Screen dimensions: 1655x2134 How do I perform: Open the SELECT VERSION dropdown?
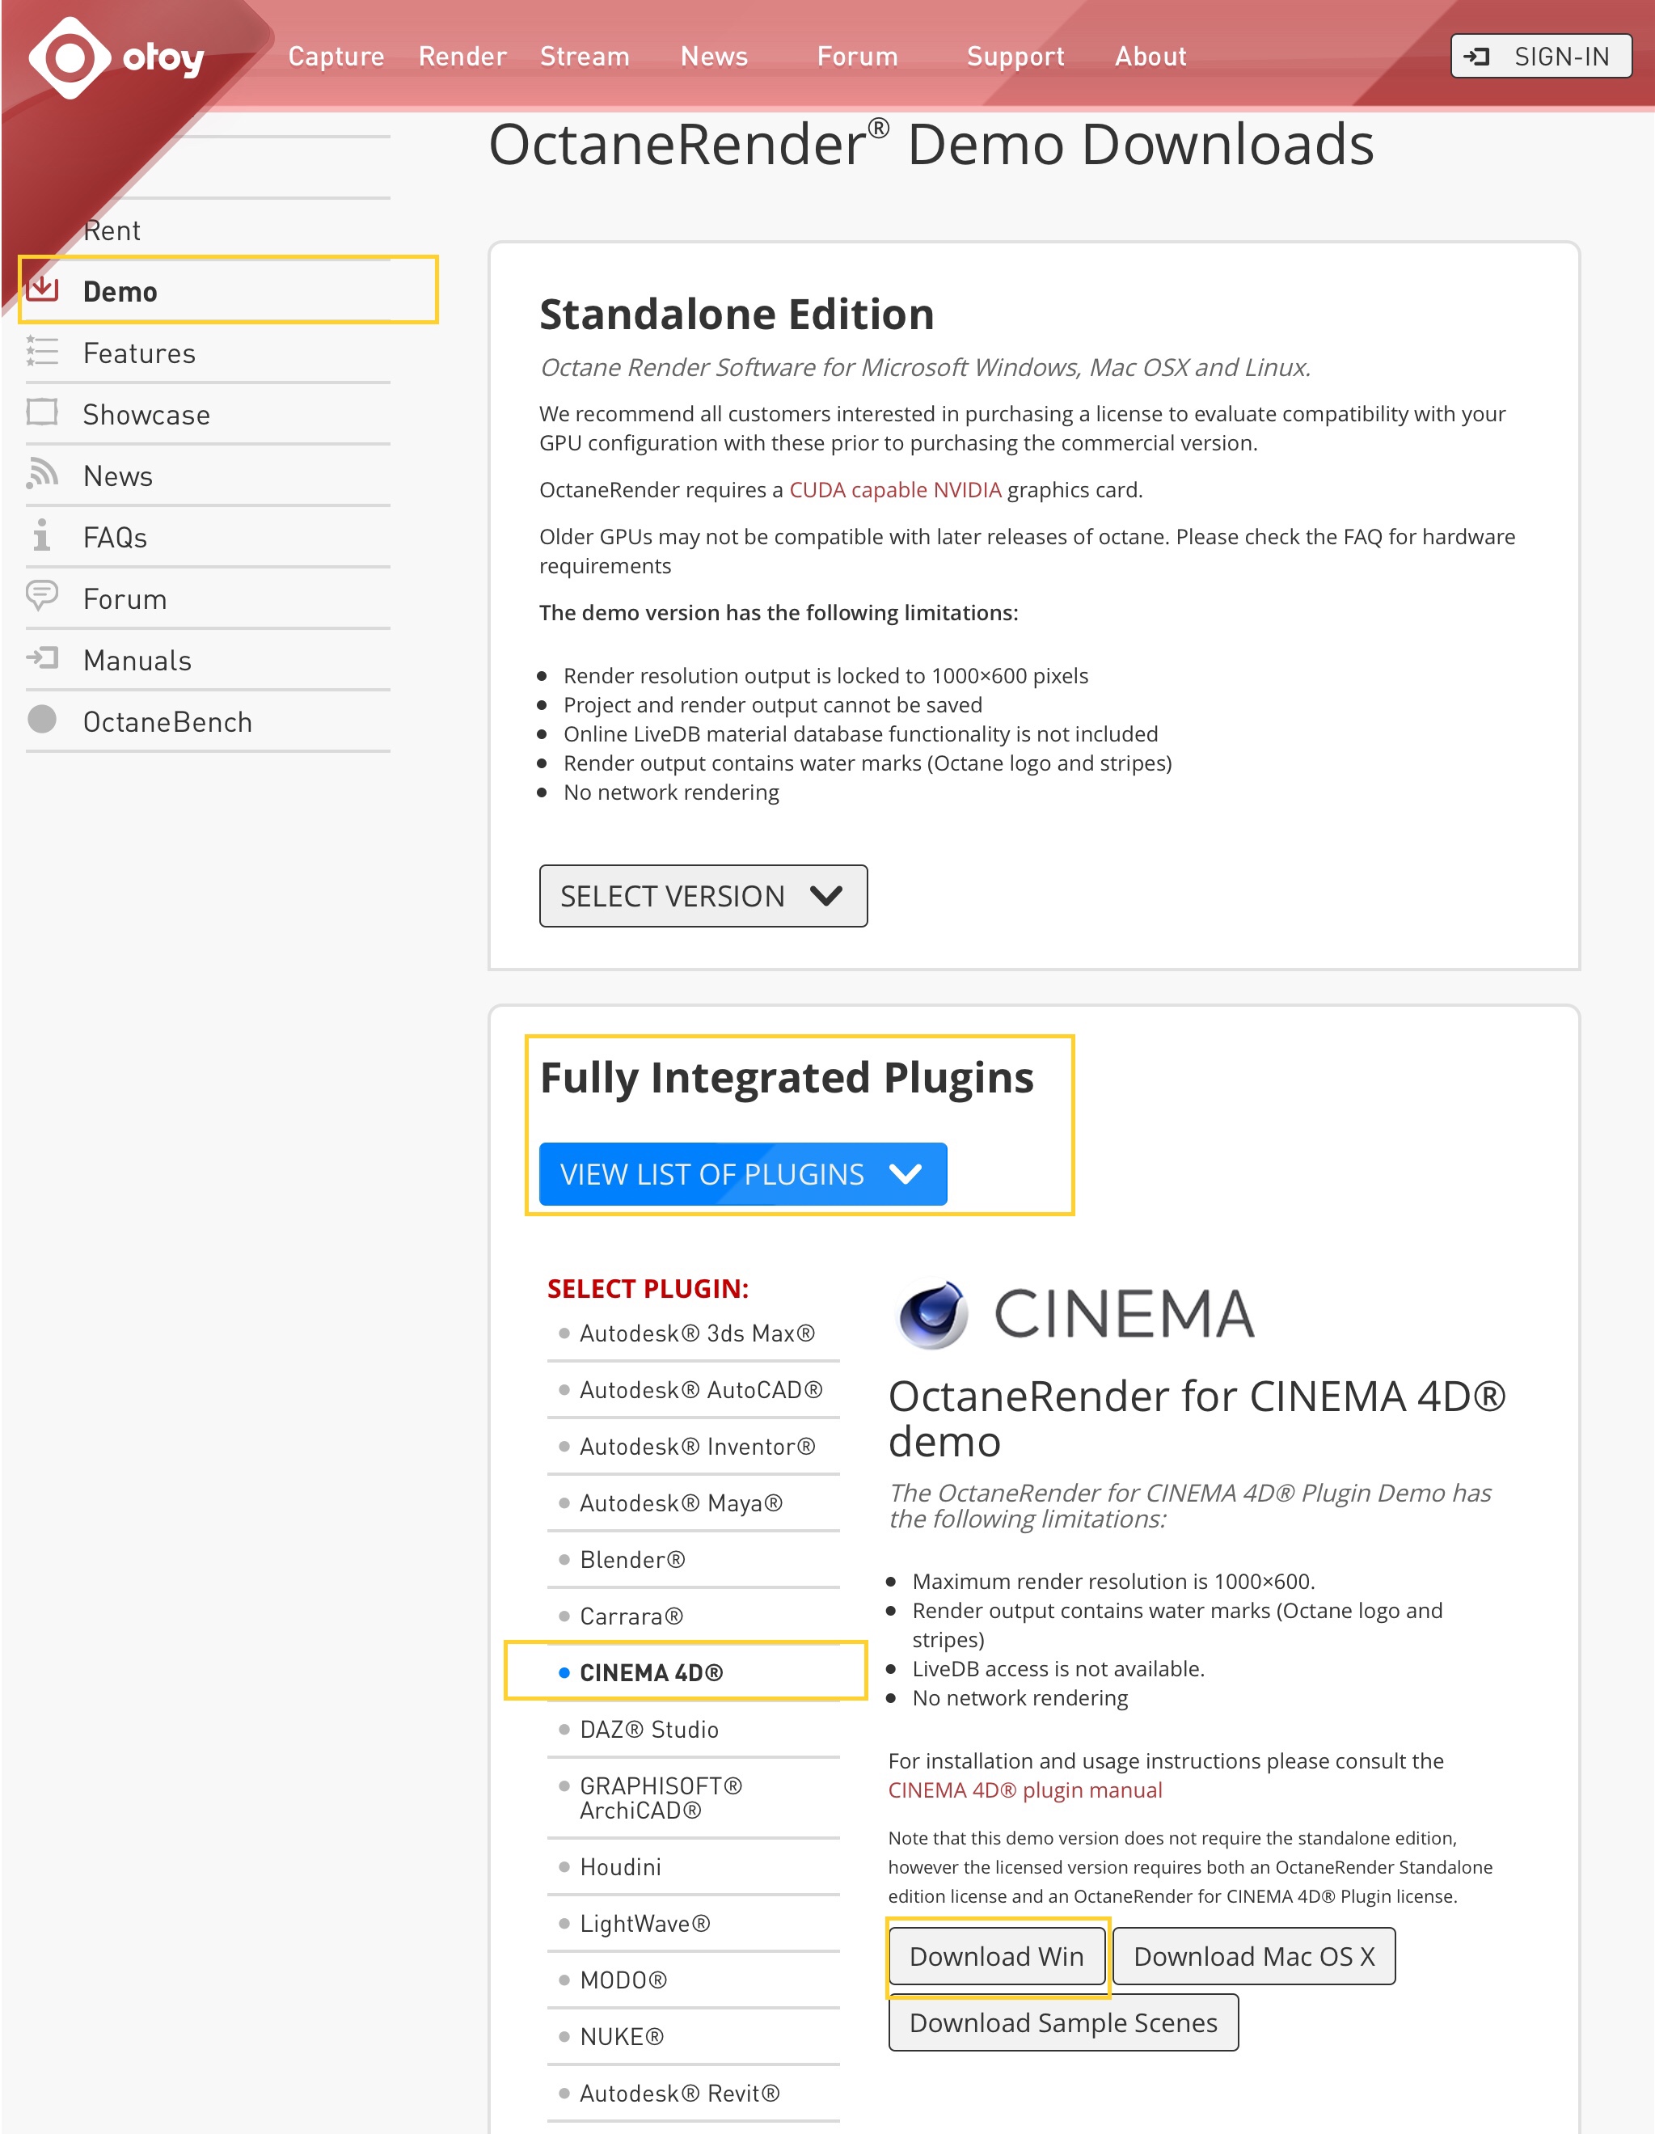[703, 896]
